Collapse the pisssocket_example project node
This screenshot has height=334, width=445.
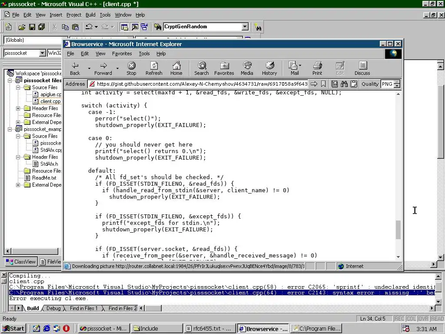(x=10, y=129)
